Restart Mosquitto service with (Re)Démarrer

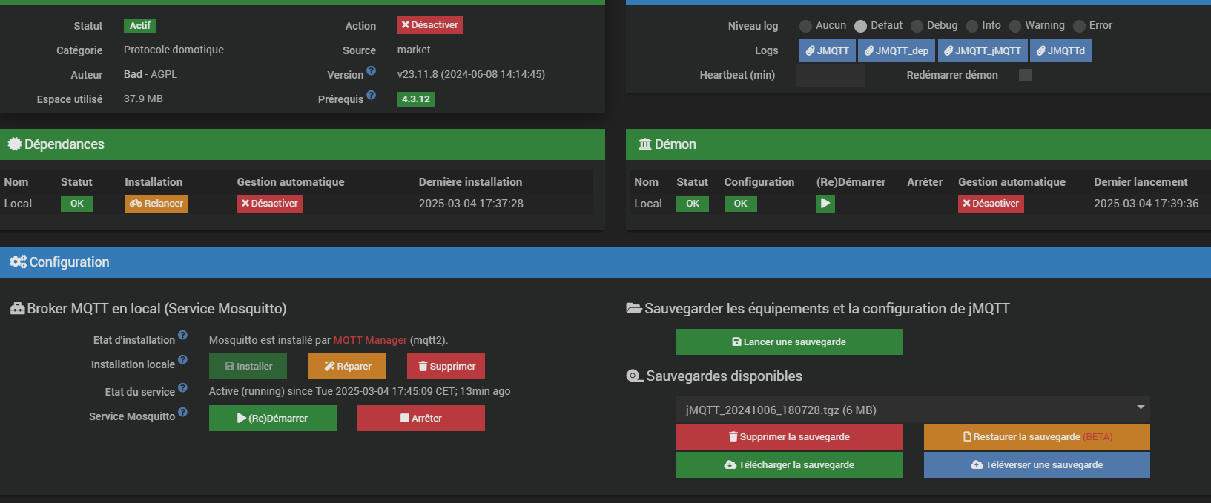273,418
